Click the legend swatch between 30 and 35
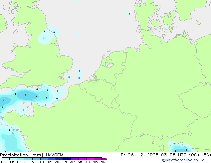This screenshot has width=211, height=163. [x=75, y=159]
